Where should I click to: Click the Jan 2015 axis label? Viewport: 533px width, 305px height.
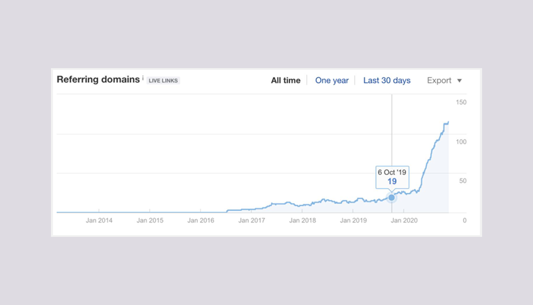[x=150, y=220]
